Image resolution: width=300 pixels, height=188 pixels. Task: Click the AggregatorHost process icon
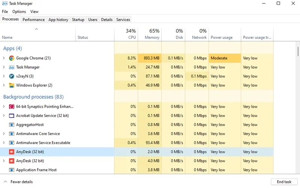coord(12,125)
